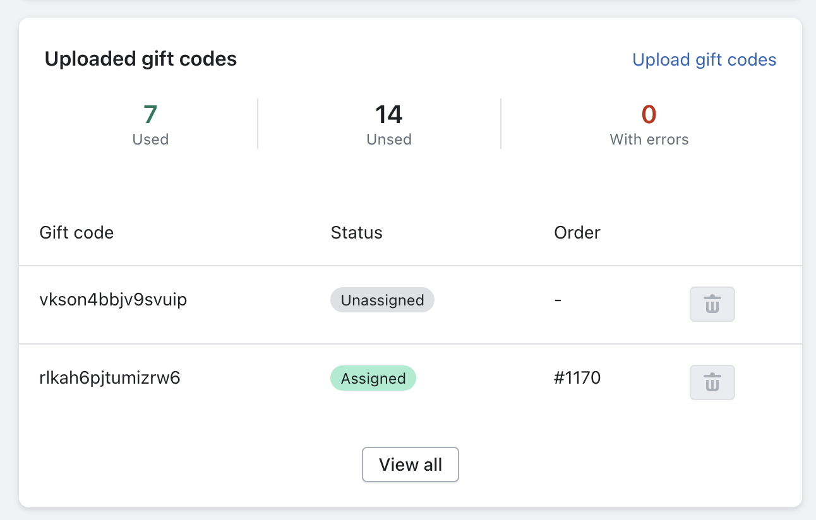Click the trash icon for vkson4bbjv9svuip
The width and height of the screenshot is (816, 520).
(712, 304)
